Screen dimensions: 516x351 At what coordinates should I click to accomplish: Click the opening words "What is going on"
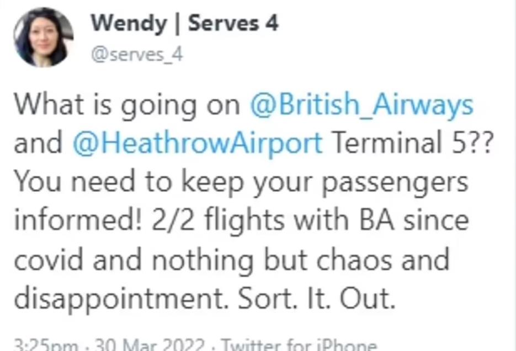[127, 105]
